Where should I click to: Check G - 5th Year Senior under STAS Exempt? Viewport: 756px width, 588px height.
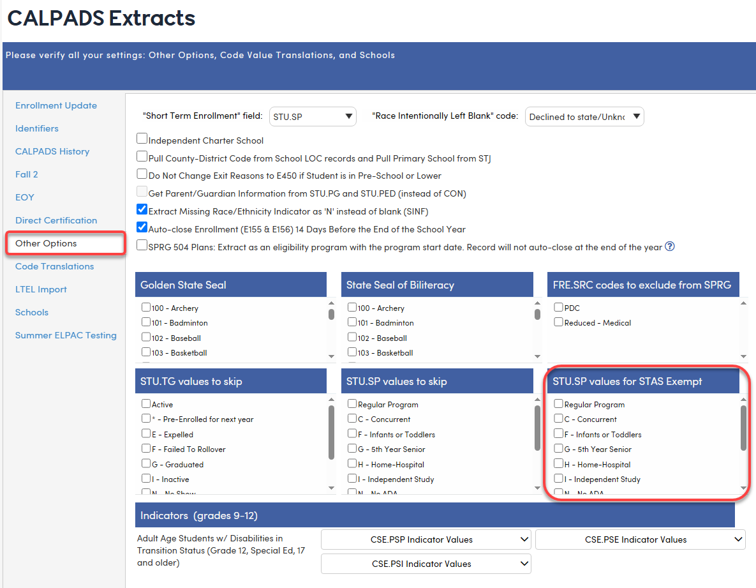pyautogui.click(x=558, y=449)
